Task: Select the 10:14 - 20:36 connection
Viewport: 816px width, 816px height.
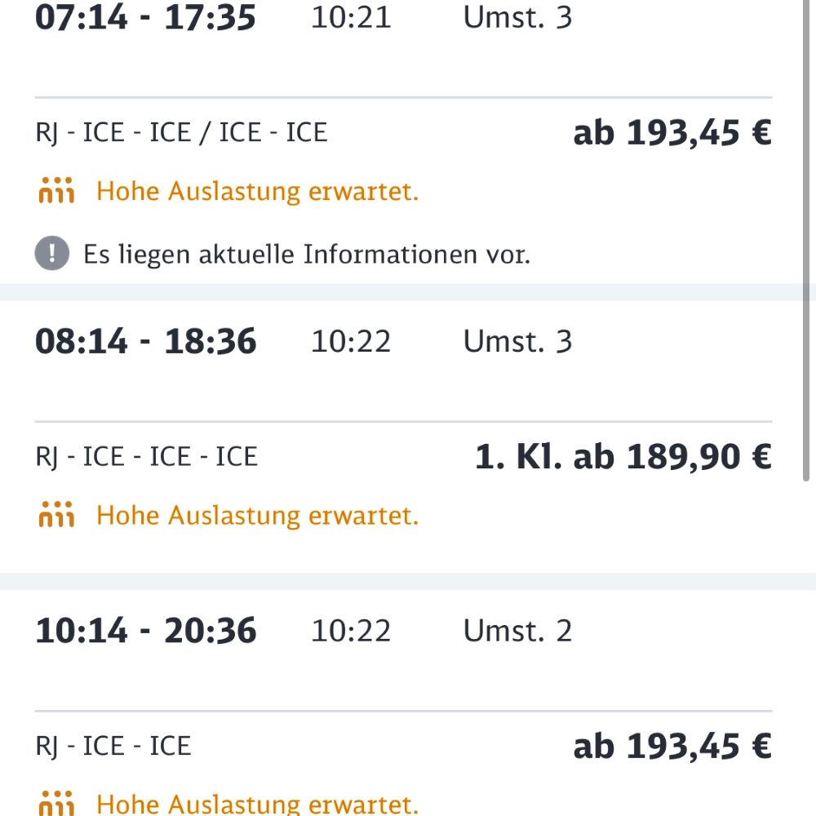Action: pyautogui.click(x=145, y=631)
